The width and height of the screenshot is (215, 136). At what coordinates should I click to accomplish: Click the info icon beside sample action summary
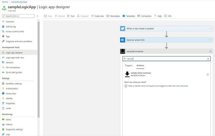(208, 75)
